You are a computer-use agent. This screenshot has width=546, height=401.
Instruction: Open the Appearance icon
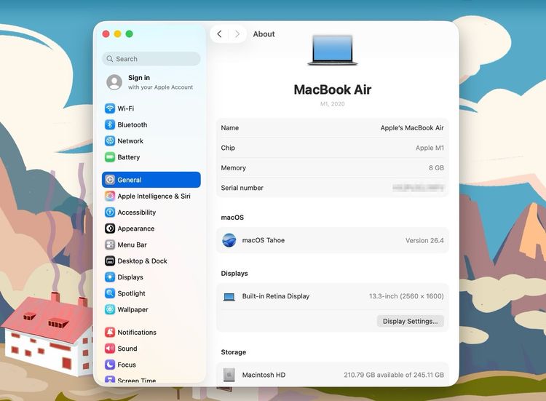tap(110, 229)
